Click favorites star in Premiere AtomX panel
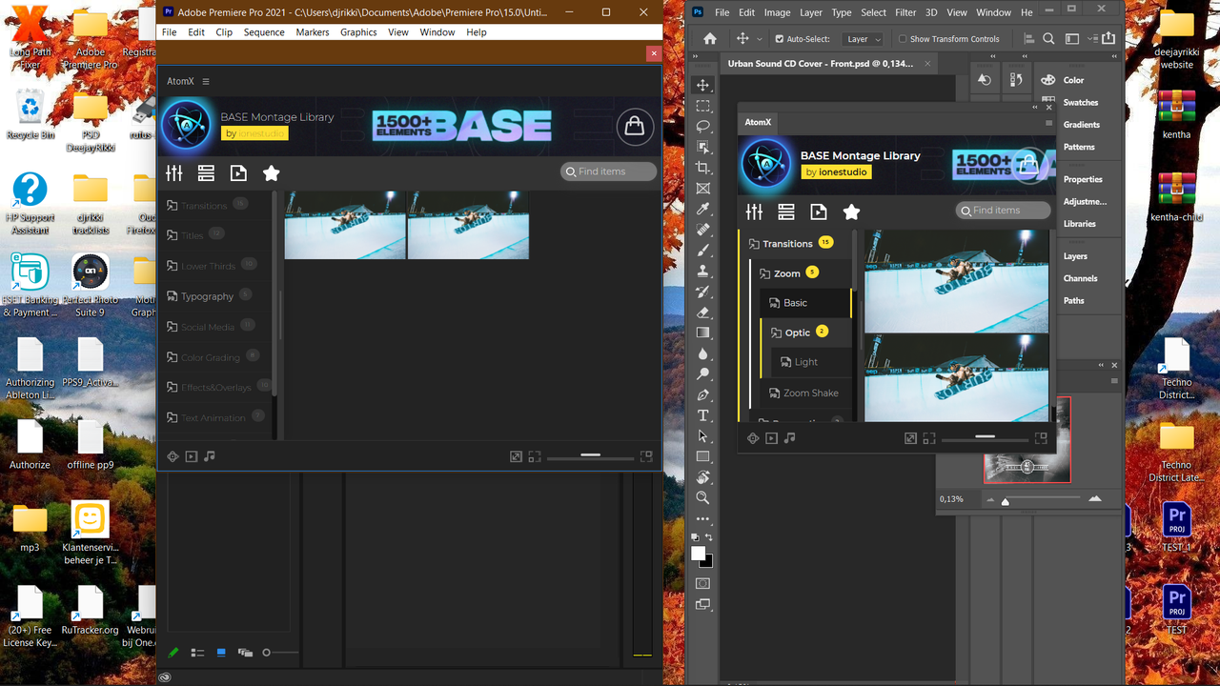1220x686 pixels. 271,172
